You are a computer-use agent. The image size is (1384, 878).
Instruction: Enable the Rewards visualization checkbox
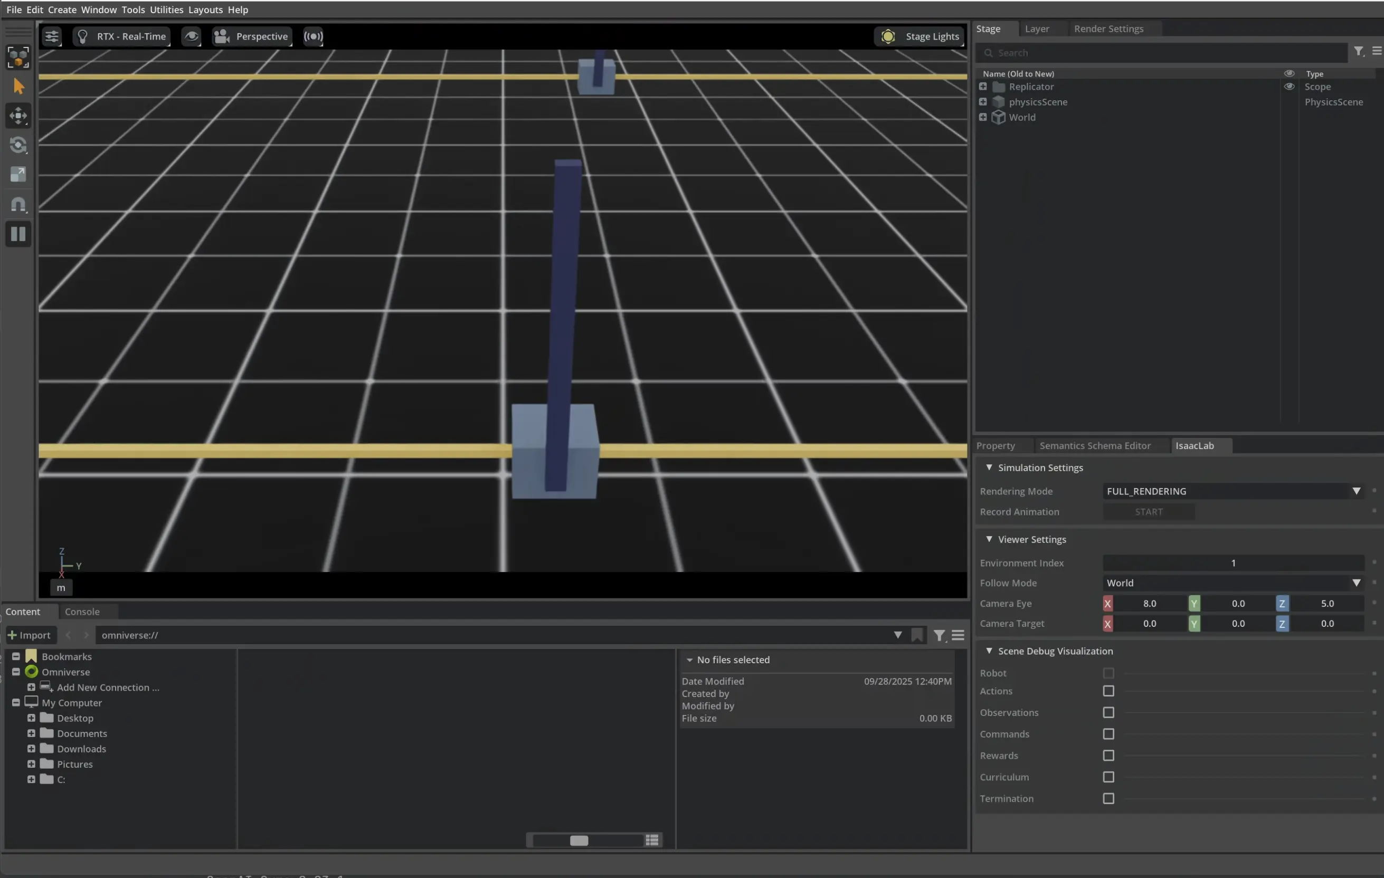[1108, 756]
